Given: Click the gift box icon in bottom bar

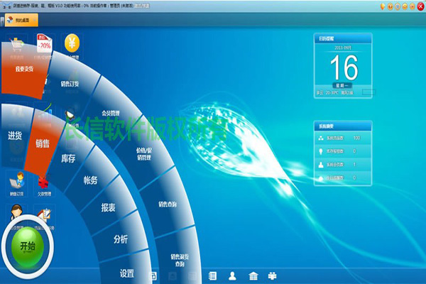Looking at the screenshot, I should tap(272, 276).
